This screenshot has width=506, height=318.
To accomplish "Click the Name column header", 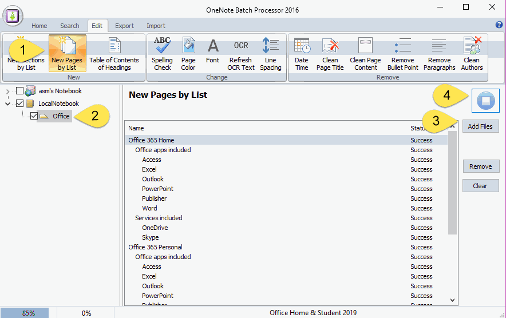I will pyautogui.click(x=136, y=128).
